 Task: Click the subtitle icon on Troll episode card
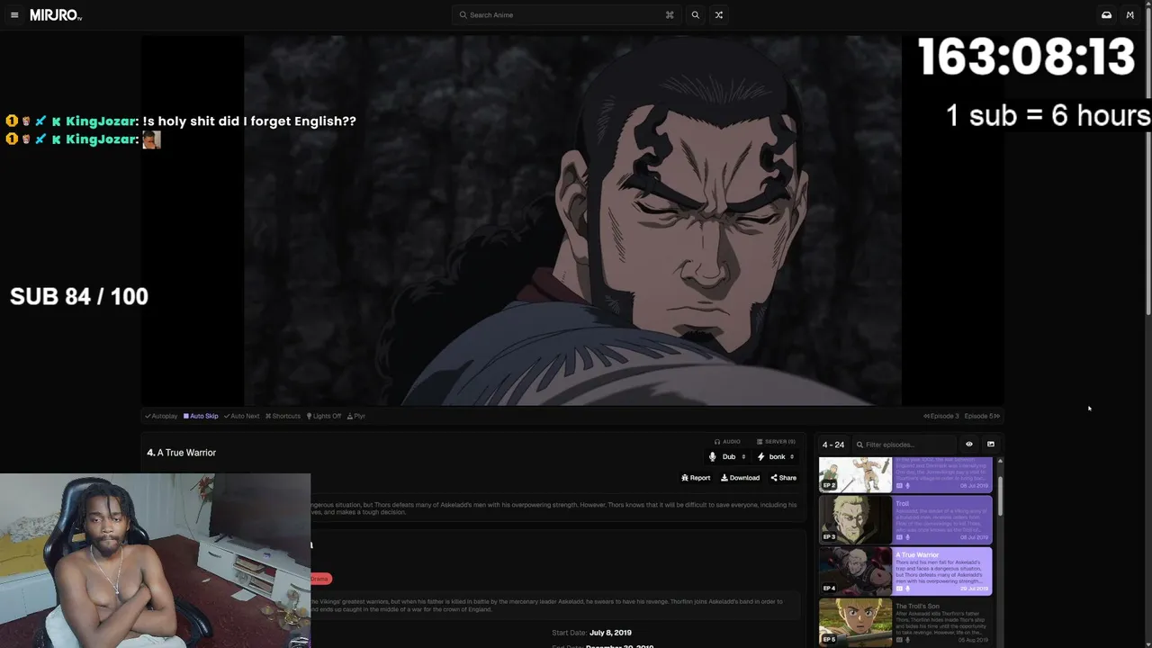(x=899, y=537)
